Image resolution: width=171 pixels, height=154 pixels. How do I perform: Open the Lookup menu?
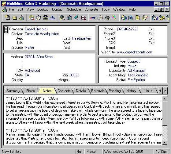click(43, 10)
